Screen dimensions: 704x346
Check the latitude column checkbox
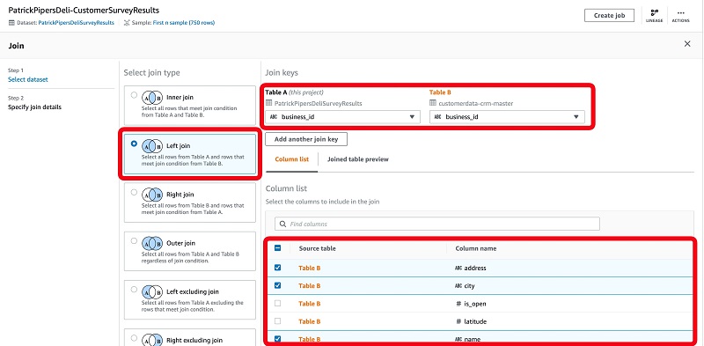(277, 321)
